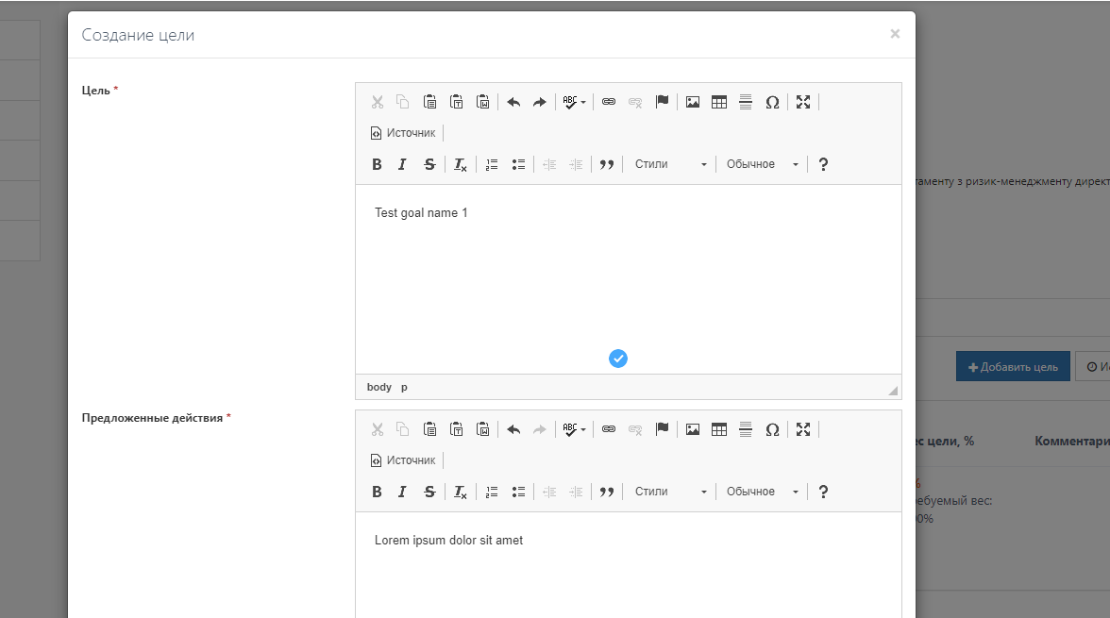Insert anchor flag in Цель editor
This screenshot has height=618, width=1110.
(x=662, y=102)
